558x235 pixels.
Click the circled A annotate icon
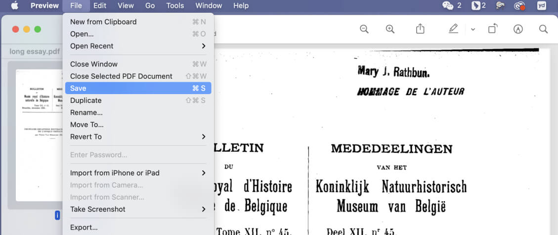pyautogui.click(x=518, y=29)
